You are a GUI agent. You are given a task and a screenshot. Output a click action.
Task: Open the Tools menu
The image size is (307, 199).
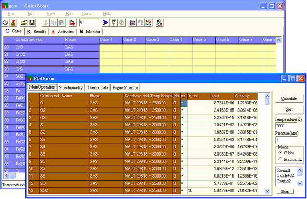pyautogui.click(x=86, y=14)
